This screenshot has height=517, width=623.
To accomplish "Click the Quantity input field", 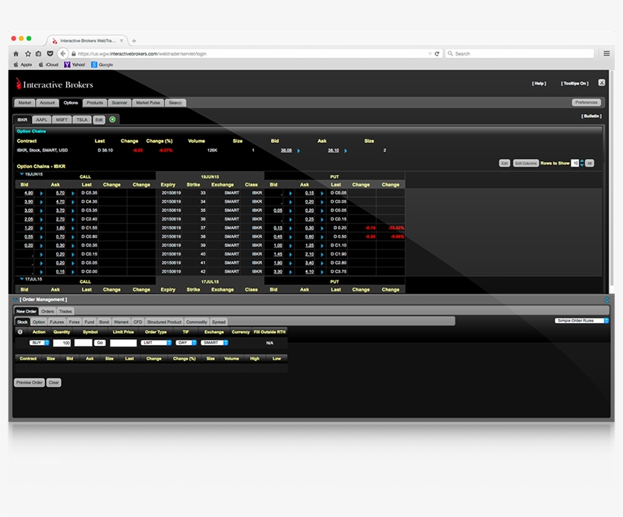I will coord(62,343).
